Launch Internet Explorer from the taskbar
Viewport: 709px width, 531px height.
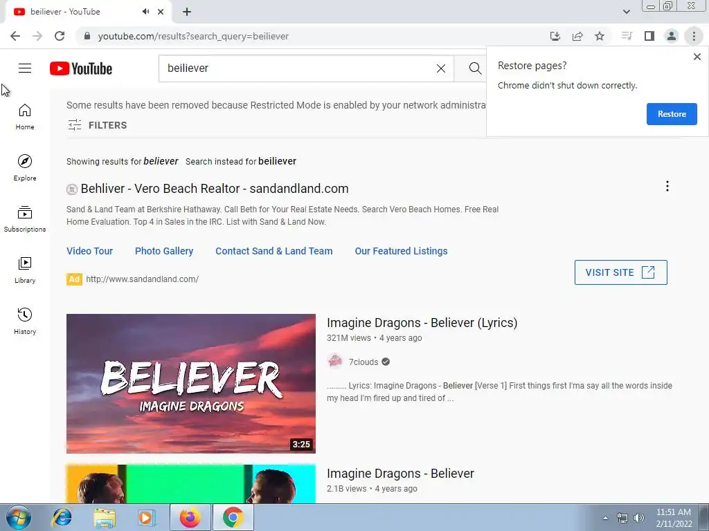coord(62,517)
